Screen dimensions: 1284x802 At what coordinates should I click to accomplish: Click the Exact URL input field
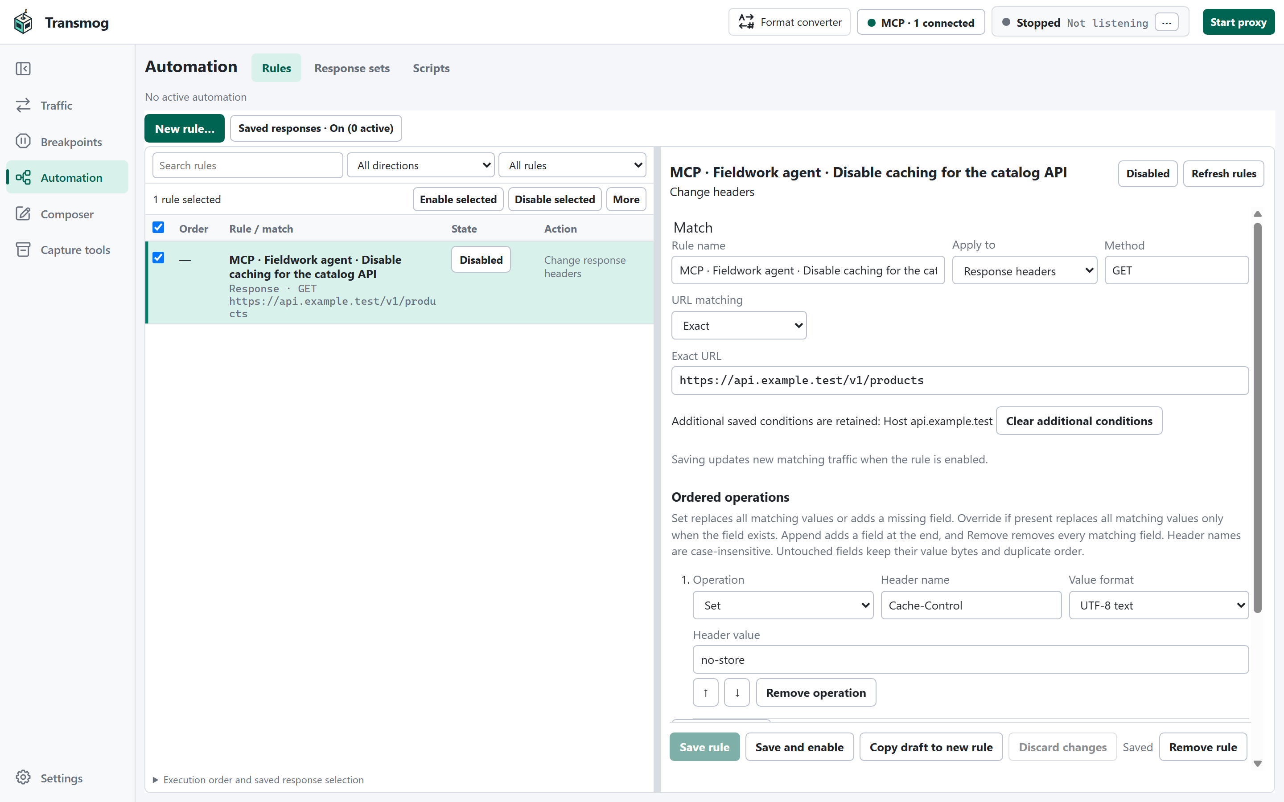click(x=959, y=380)
